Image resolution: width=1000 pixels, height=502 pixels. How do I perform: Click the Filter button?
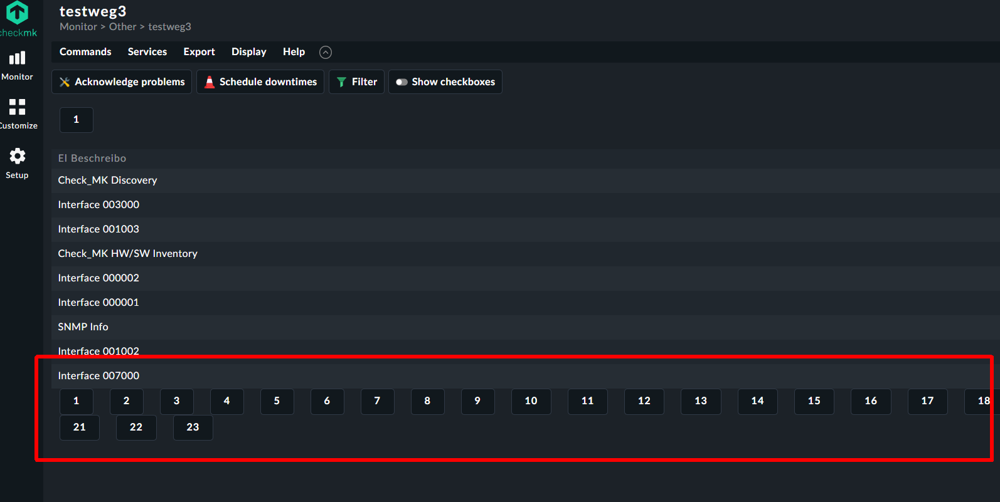356,82
